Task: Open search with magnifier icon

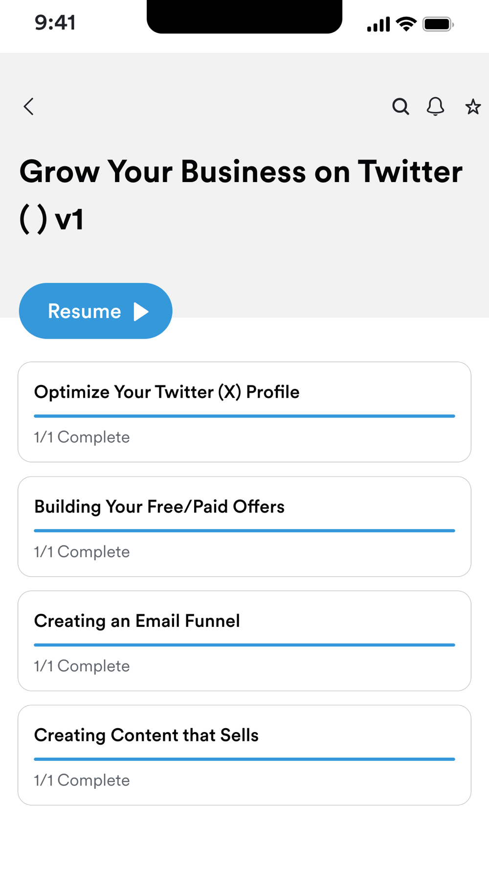Action: click(400, 106)
